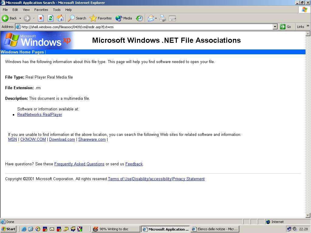Image resolution: width=311 pixels, height=233 pixels.
Task: Click the envelope Quick Launch icon
Action: [52, 229]
